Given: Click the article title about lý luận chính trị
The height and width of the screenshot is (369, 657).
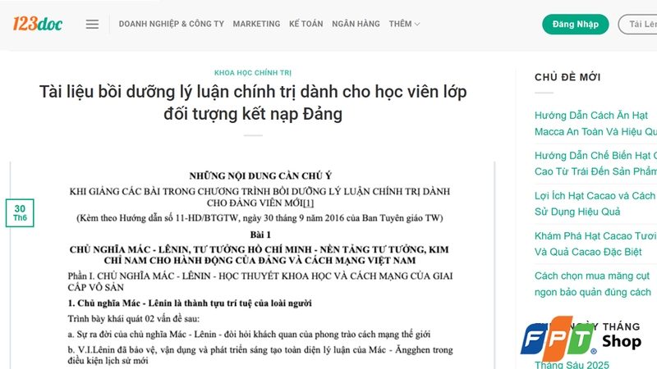Looking at the screenshot, I should pyautogui.click(x=253, y=102).
